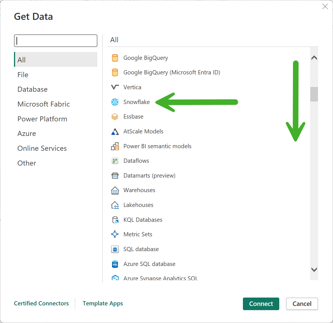Select the All category
Viewport: 333px width, 323px height.
(x=56, y=60)
